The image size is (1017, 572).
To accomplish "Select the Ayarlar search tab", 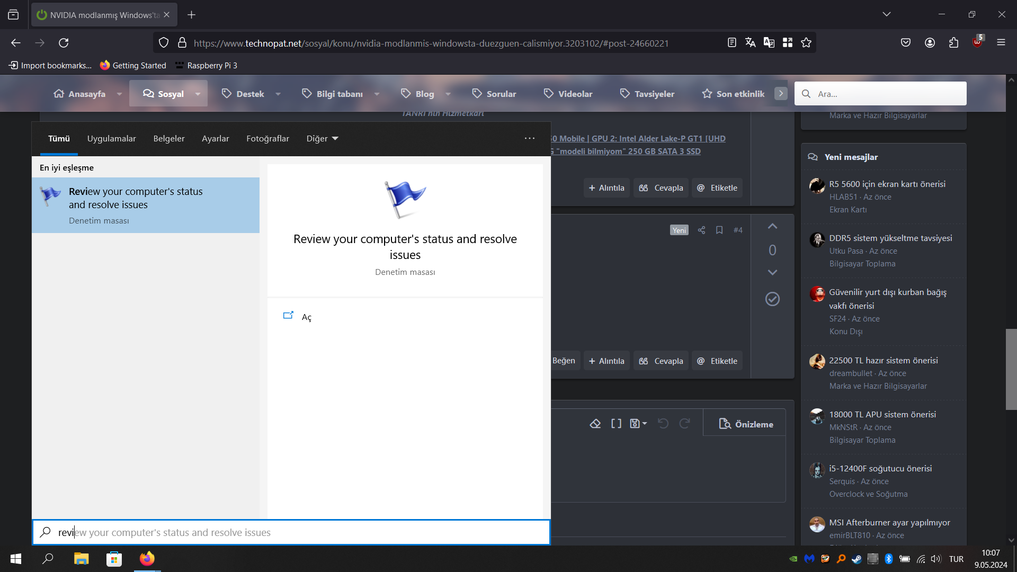I will 215,139.
